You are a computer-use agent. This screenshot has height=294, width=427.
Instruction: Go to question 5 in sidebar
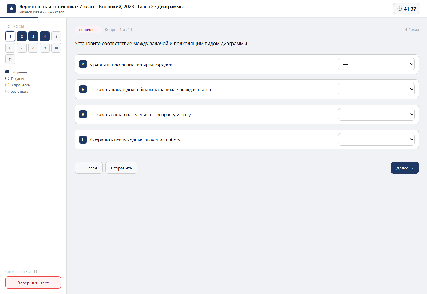click(x=56, y=36)
